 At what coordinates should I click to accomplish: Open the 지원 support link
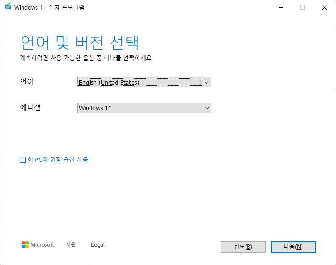tap(71, 244)
